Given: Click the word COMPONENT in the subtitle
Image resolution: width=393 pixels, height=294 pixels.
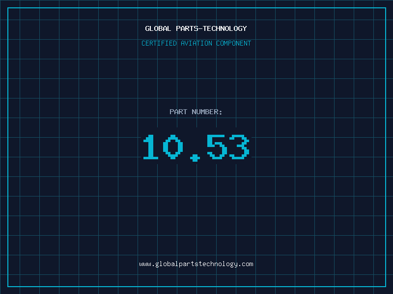Looking at the screenshot, I should tap(234, 43).
